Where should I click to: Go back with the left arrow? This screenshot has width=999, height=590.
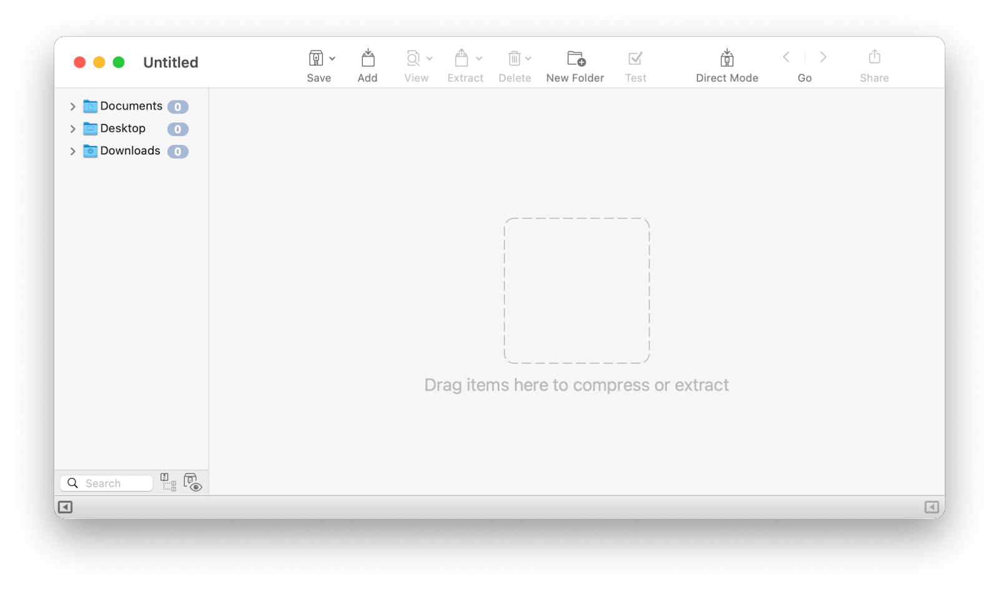[786, 57]
